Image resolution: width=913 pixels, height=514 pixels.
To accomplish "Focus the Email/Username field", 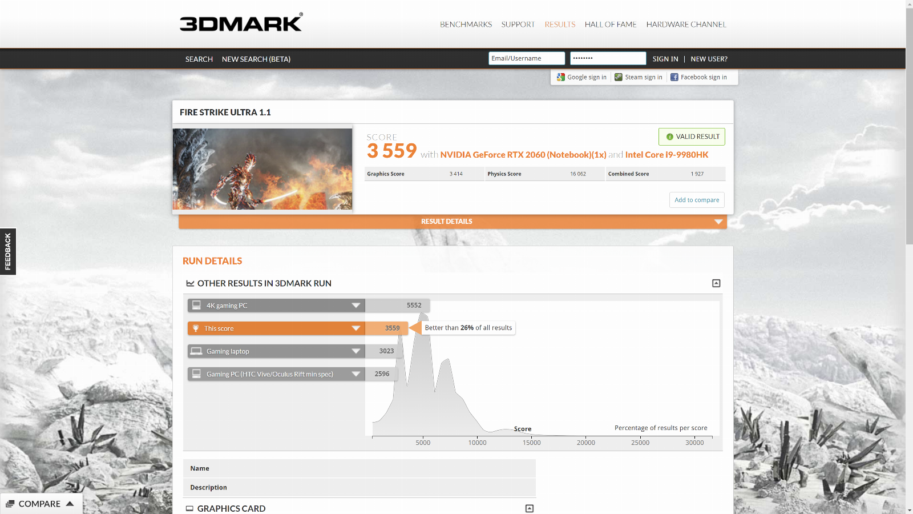I will pyautogui.click(x=527, y=58).
